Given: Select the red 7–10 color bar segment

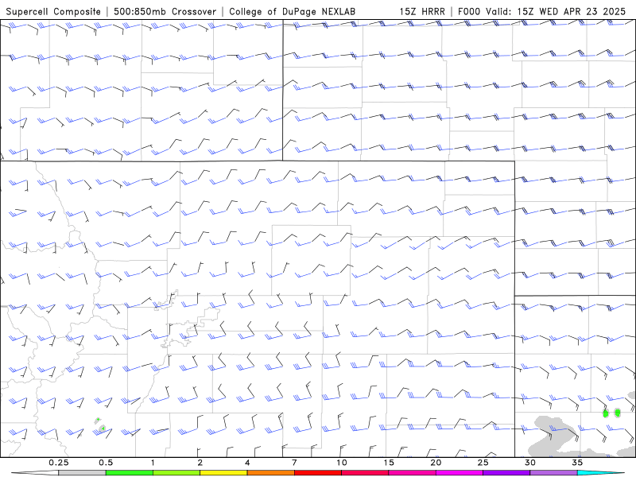Looking at the screenshot, I should click(317, 473).
